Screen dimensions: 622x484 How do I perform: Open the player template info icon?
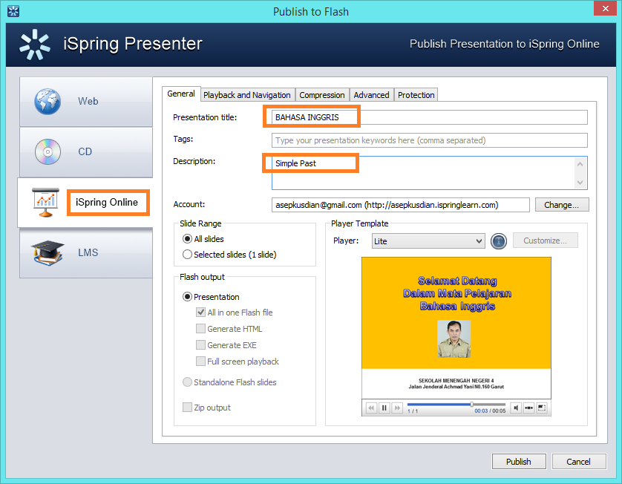click(x=498, y=241)
